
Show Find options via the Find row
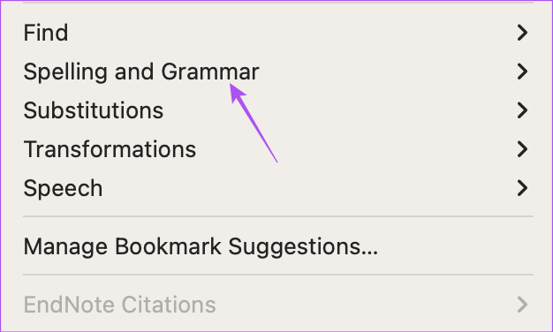[278, 33]
